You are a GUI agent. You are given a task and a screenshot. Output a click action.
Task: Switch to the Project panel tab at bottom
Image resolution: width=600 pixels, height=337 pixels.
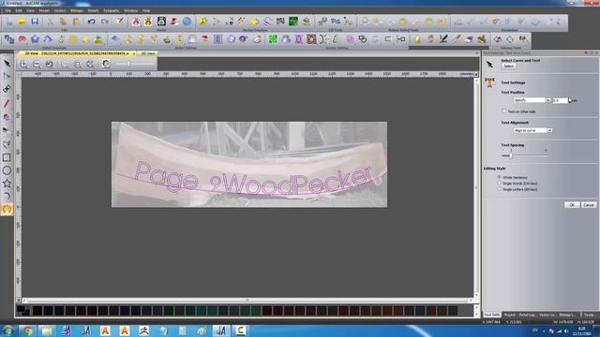pyautogui.click(x=509, y=315)
